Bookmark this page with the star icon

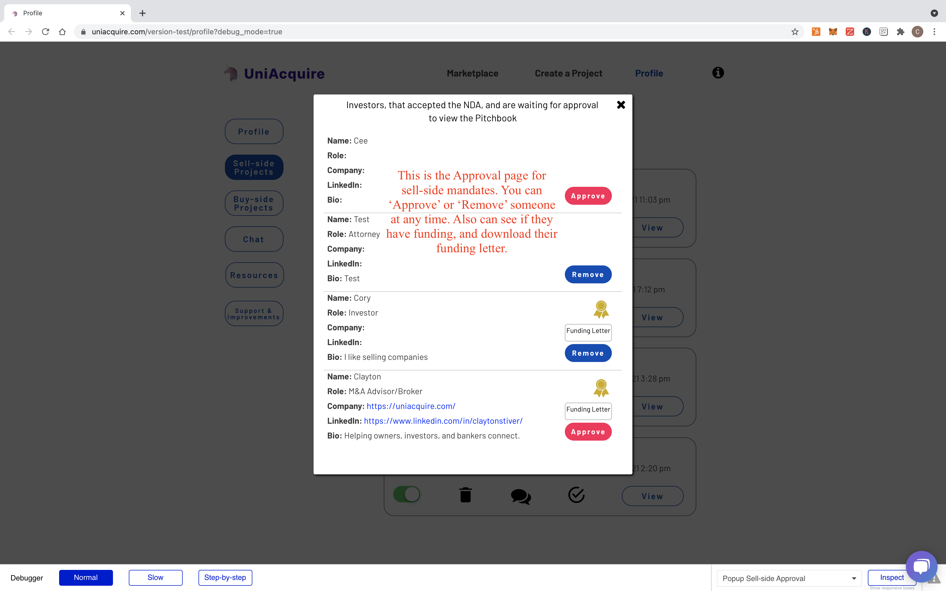tap(795, 32)
